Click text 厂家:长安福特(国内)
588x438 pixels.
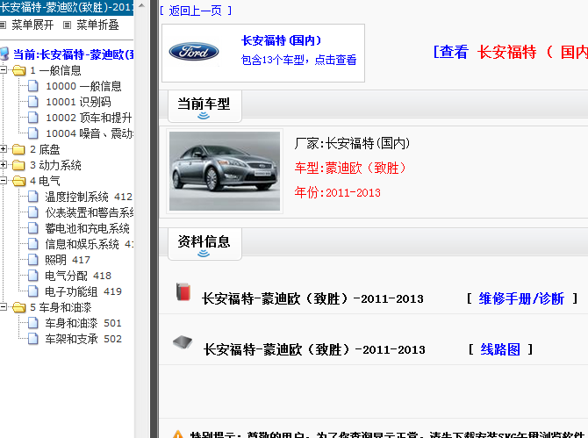coord(352,143)
